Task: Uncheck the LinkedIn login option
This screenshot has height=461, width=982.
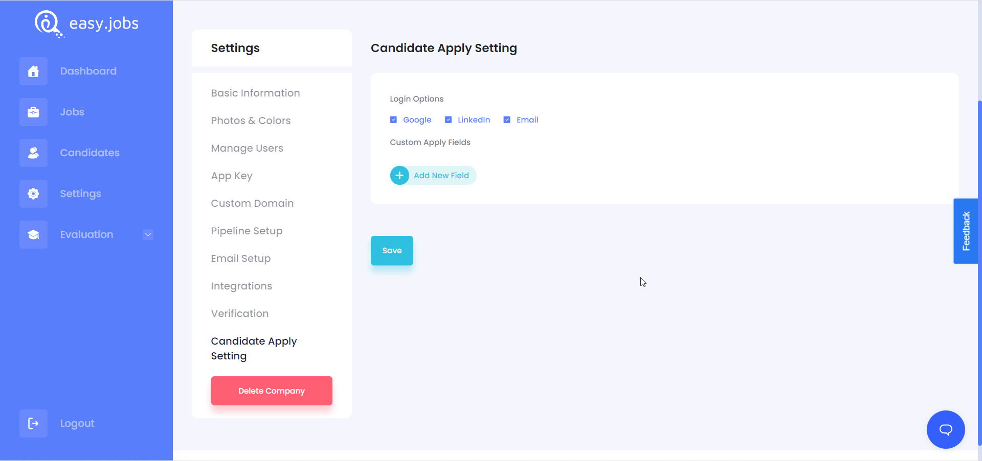Action: pos(449,119)
